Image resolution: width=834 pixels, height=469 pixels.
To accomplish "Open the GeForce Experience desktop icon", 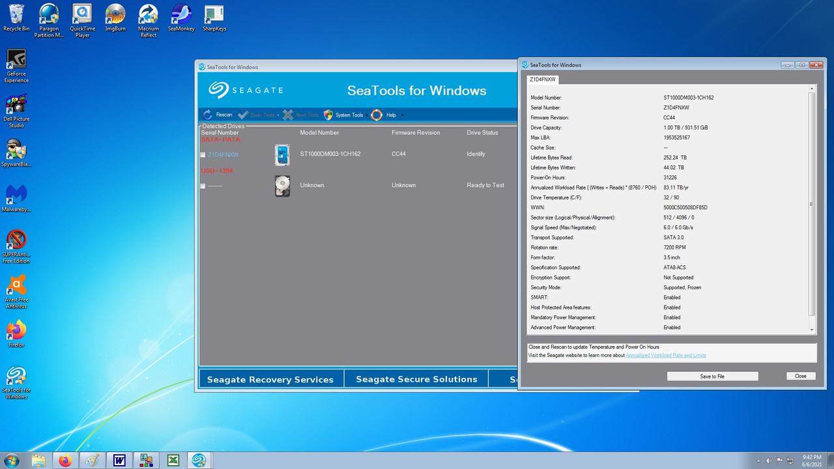I will [x=16, y=66].
